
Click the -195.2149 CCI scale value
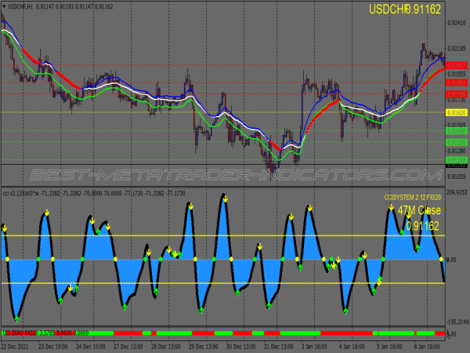[457, 322]
